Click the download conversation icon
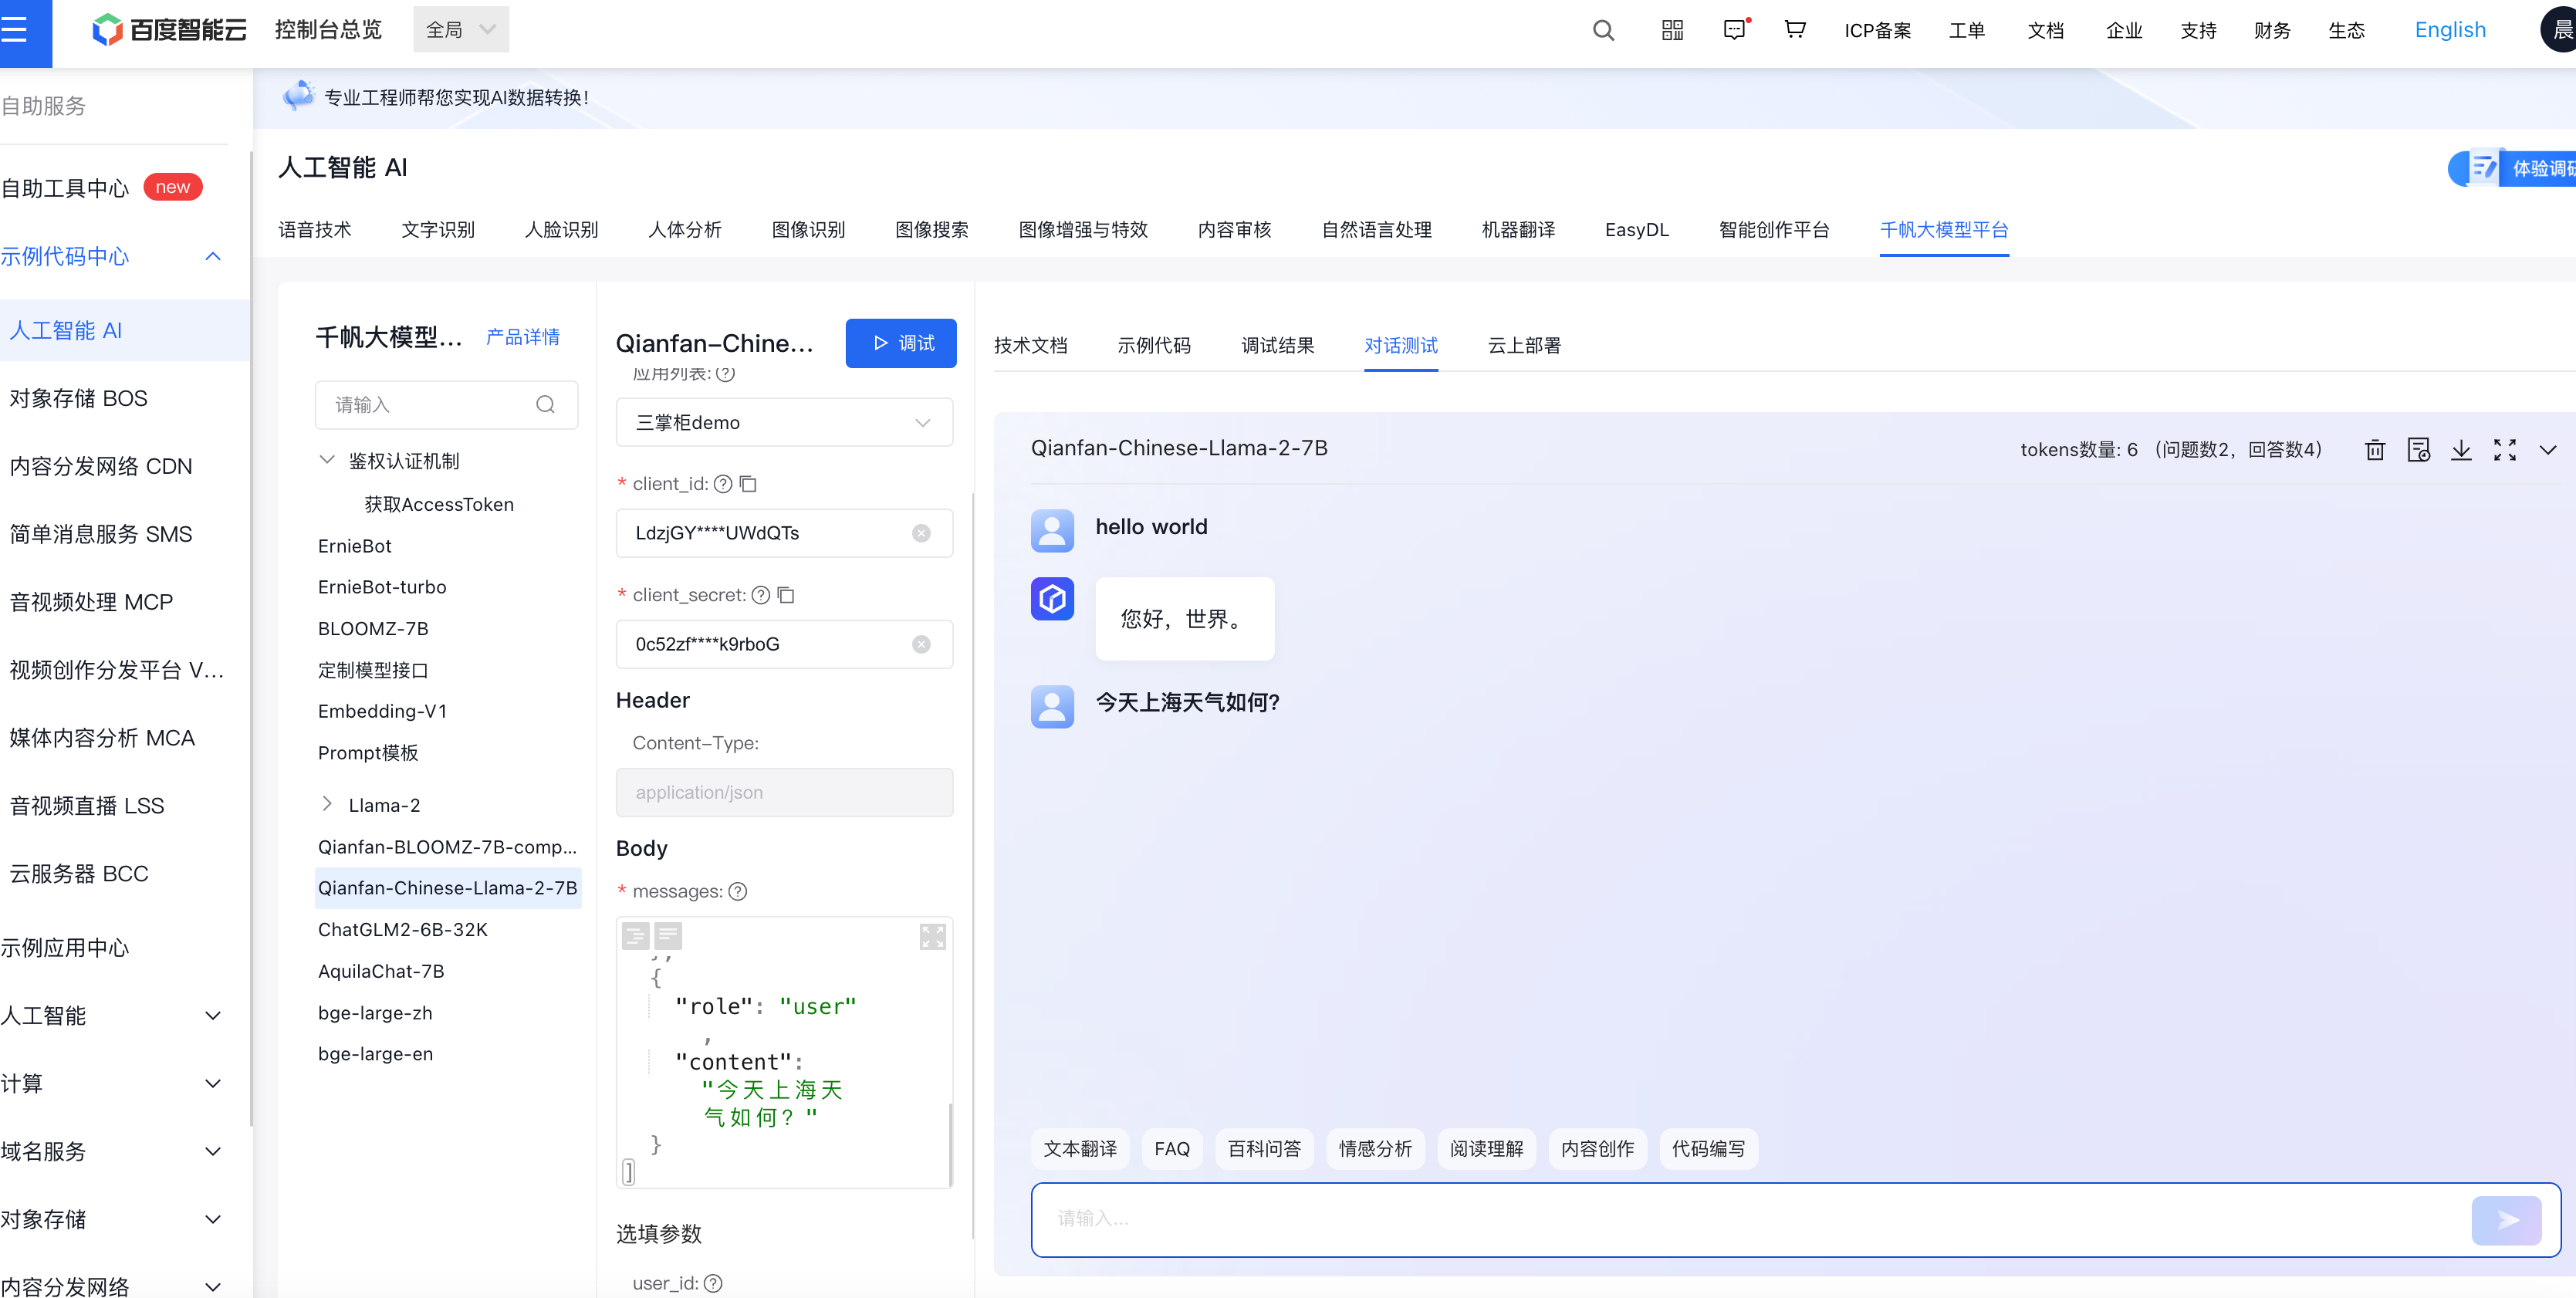 [2461, 450]
